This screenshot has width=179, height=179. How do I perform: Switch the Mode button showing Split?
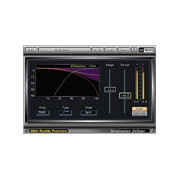coord(89,113)
